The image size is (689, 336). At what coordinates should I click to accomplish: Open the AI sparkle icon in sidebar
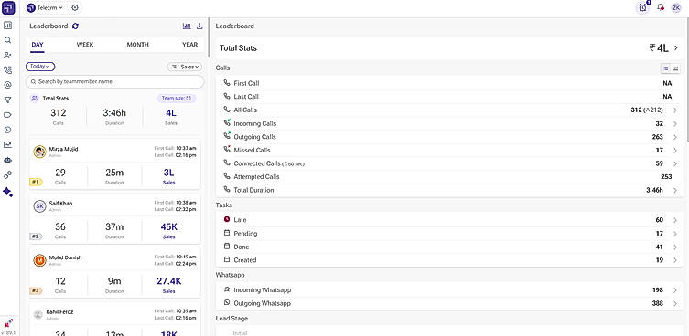click(x=8, y=192)
